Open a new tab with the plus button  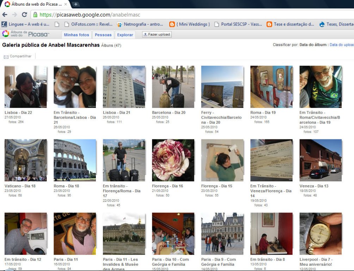[76, 4]
